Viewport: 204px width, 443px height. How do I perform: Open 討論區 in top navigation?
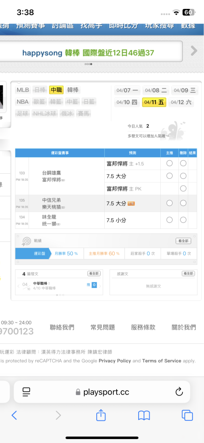[x=63, y=26]
